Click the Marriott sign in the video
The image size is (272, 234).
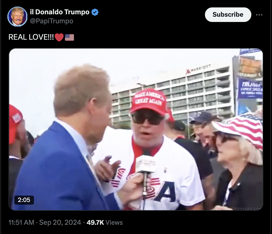(199, 69)
